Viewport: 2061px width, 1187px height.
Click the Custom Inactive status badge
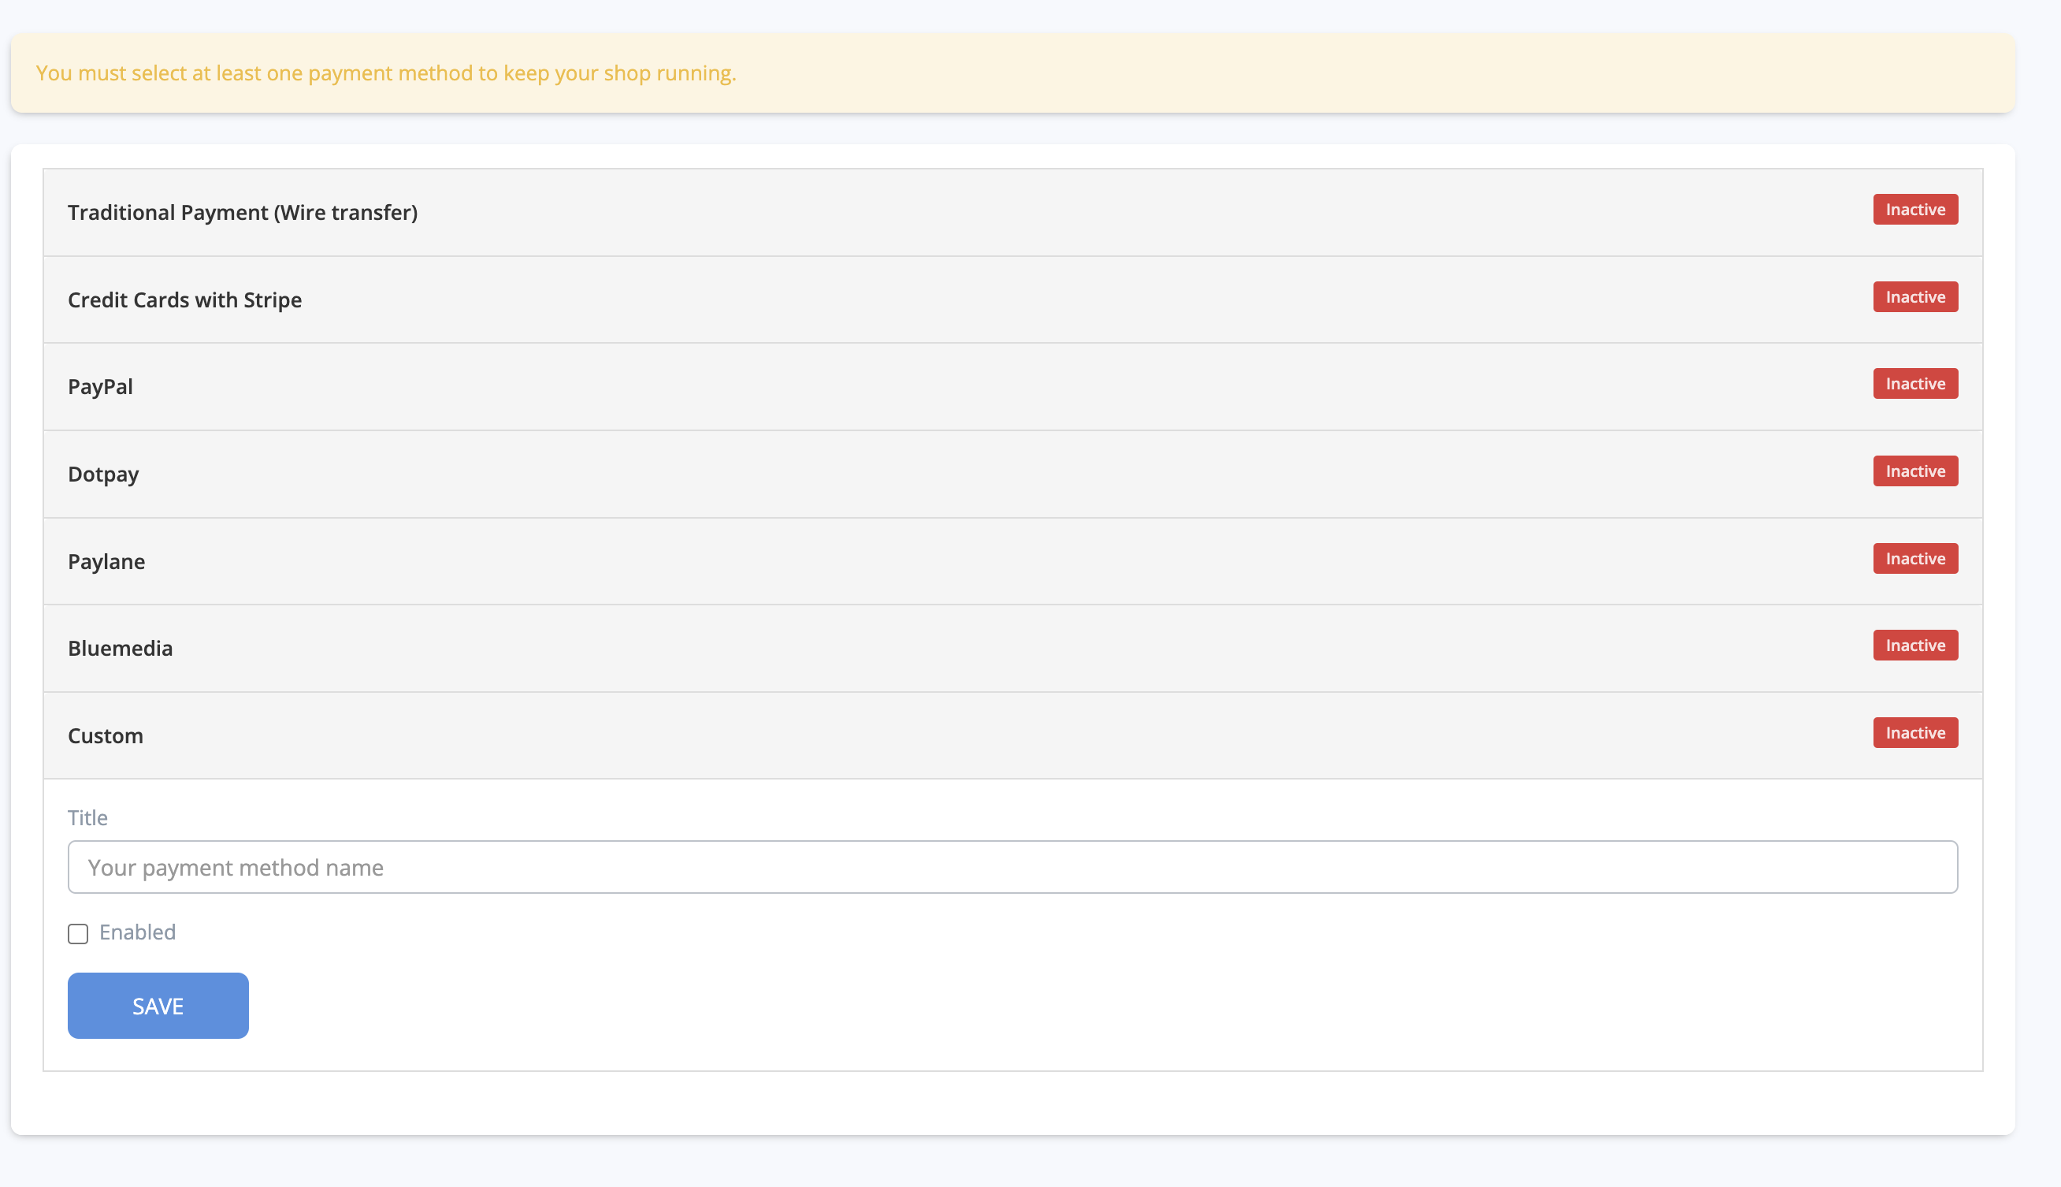[1914, 733]
